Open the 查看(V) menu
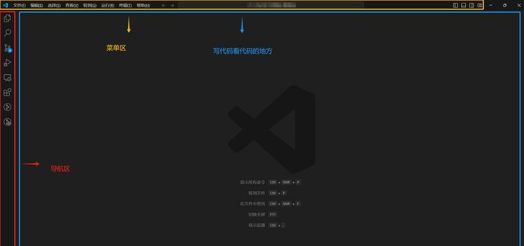Viewport: 524px width, 246px height. click(x=72, y=6)
